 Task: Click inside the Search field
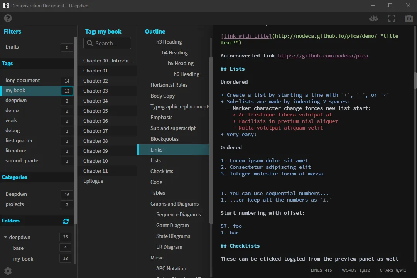click(112, 43)
